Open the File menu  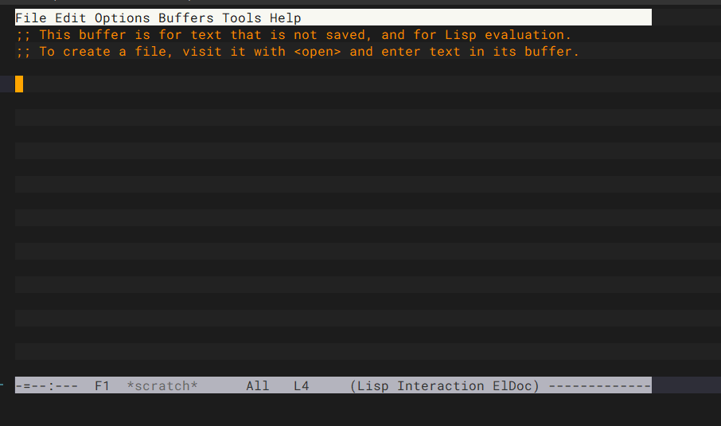click(x=30, y=18)
